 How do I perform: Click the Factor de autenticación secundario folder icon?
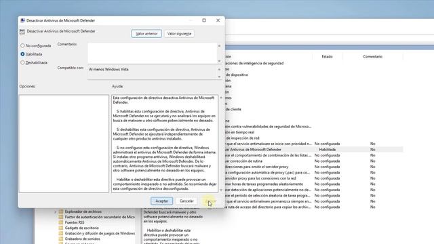point(61,217)
